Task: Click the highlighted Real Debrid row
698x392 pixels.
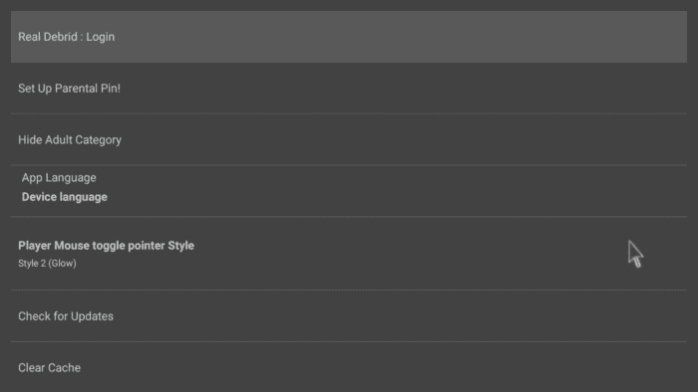Action: click(x=349, y=37)
